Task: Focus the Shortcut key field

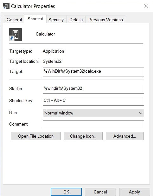Action: 93,101
